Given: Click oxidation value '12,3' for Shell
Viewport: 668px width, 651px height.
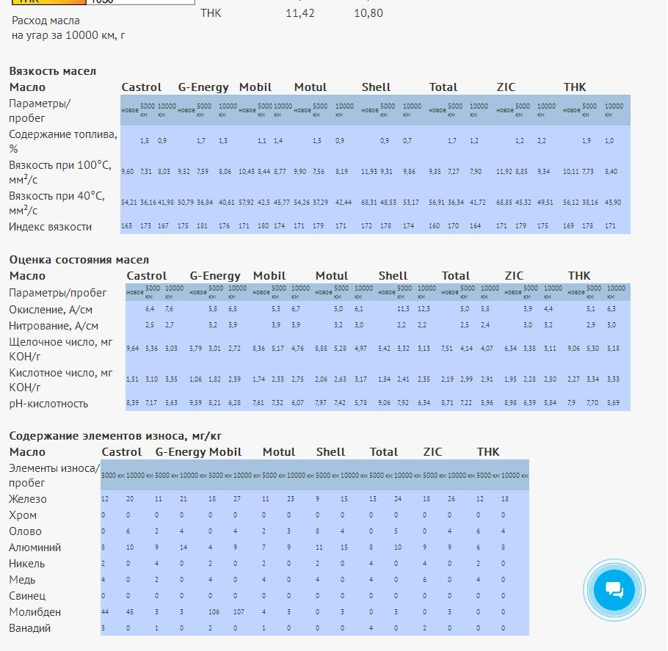Looking at the screenshot, I should 424,308.
